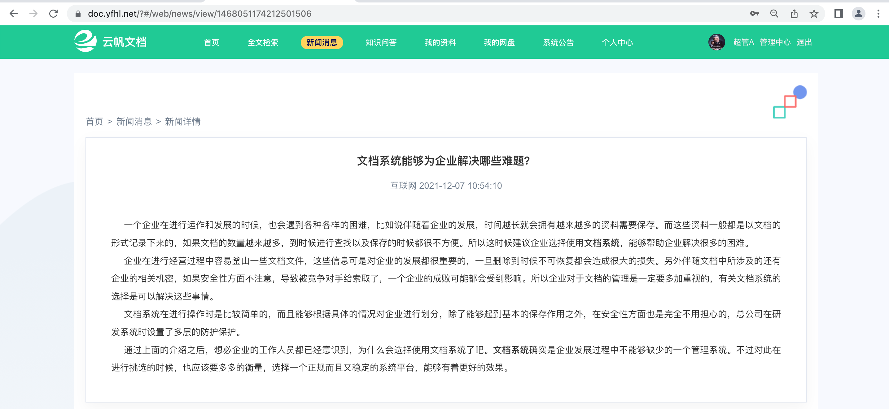889x409 pixels.
Task: Open 知识问答 menu item
Action: 381,42
